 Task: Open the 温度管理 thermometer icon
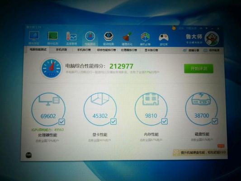pyautogui.click(x=71, y=37)
